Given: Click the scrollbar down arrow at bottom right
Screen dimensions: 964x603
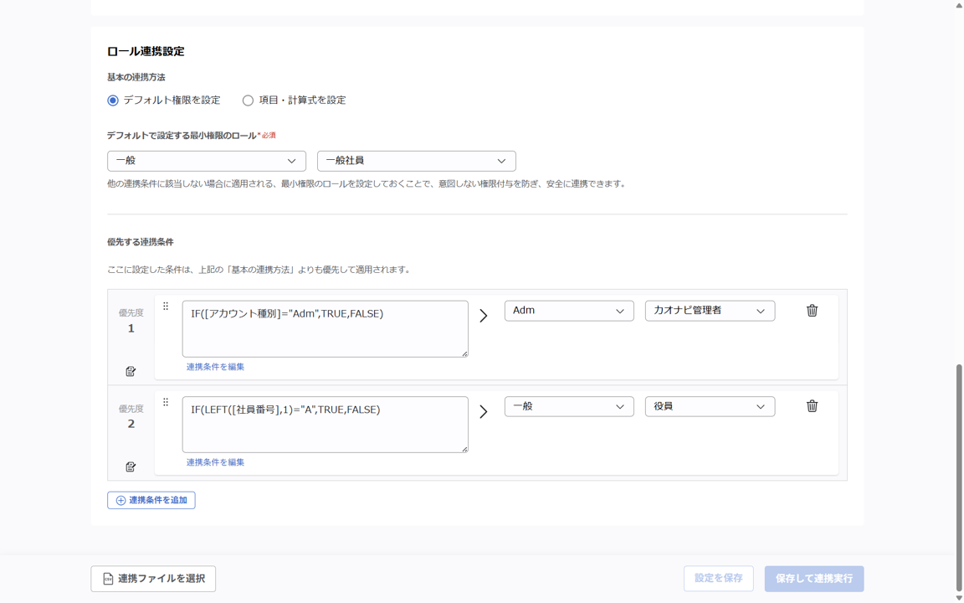Looking at the screenshot, I should pyautogui.click(x=958, y=599).
